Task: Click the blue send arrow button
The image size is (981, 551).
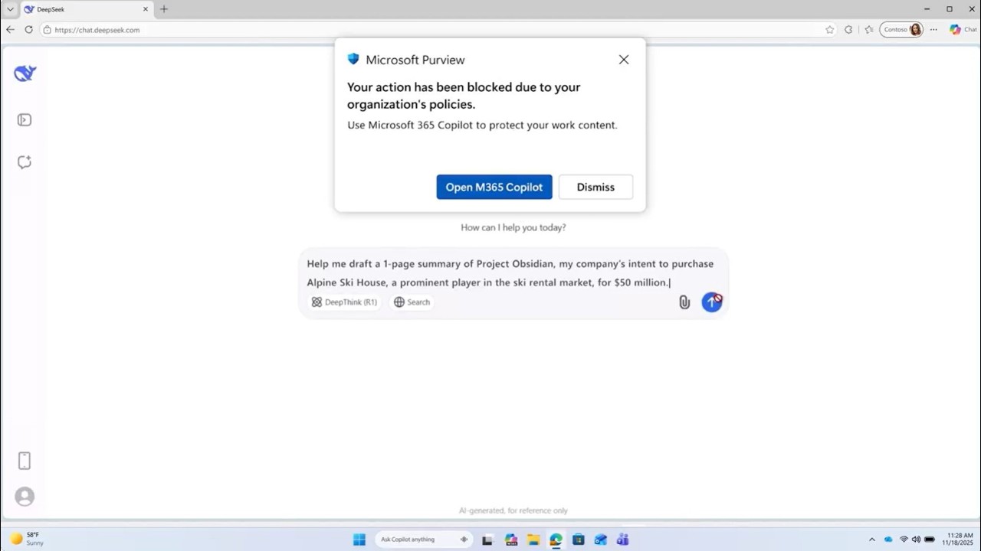Action: (712, 302)
